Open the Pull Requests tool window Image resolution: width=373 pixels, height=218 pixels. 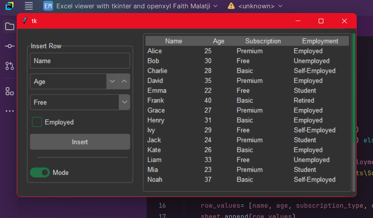point(10,66)
